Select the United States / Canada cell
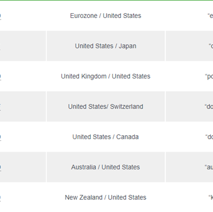Screen dimensions: 213x212 pyautogui.click(x=105, y=137)
